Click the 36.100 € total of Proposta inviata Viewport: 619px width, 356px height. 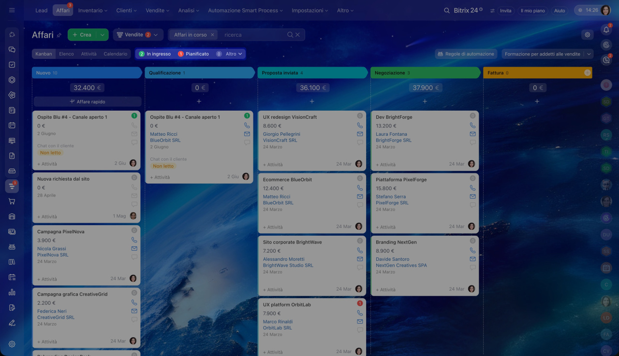coord(312,88)
